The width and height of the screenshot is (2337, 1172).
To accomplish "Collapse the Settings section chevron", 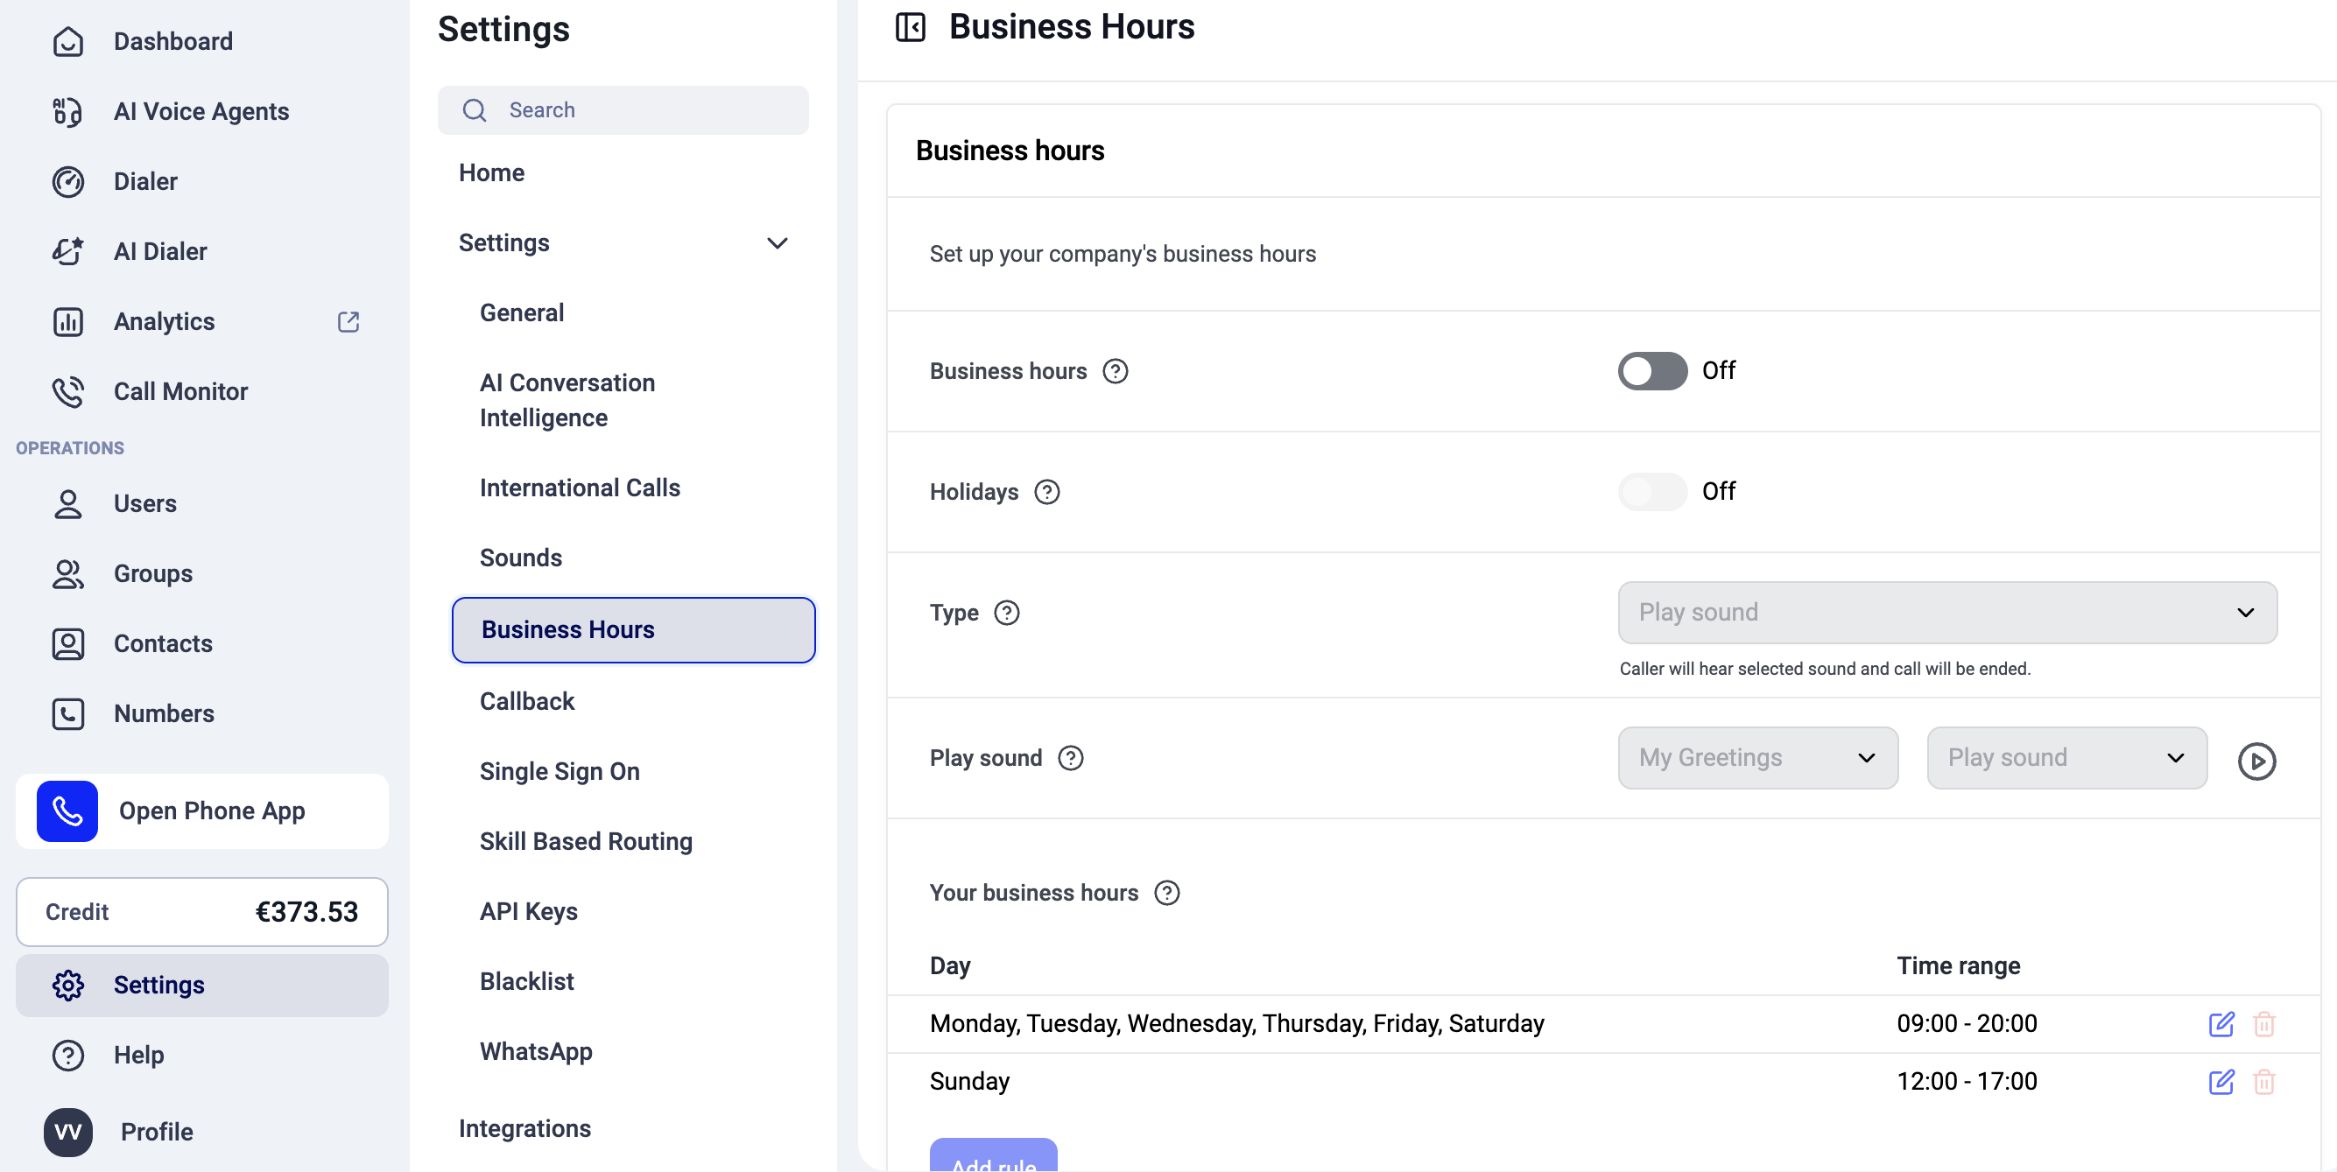I will click(x=777, y=243).
